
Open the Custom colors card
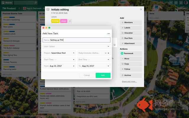(x=19, y=33)
